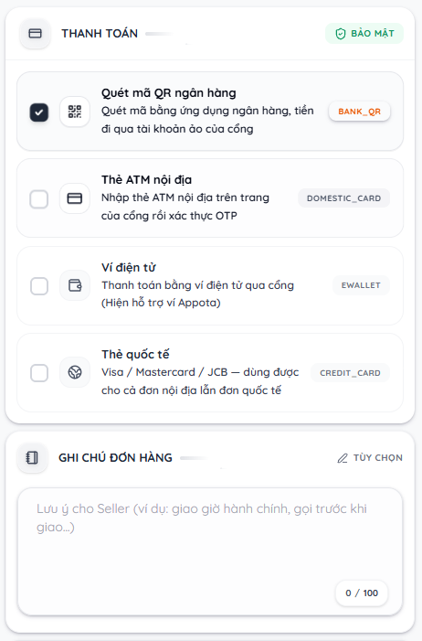Click the Ví điện tử description text

coord(197,294)
